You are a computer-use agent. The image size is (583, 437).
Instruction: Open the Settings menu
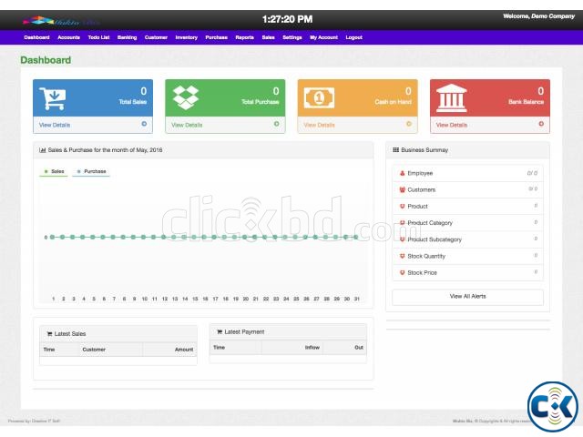(x=292, y=37)
